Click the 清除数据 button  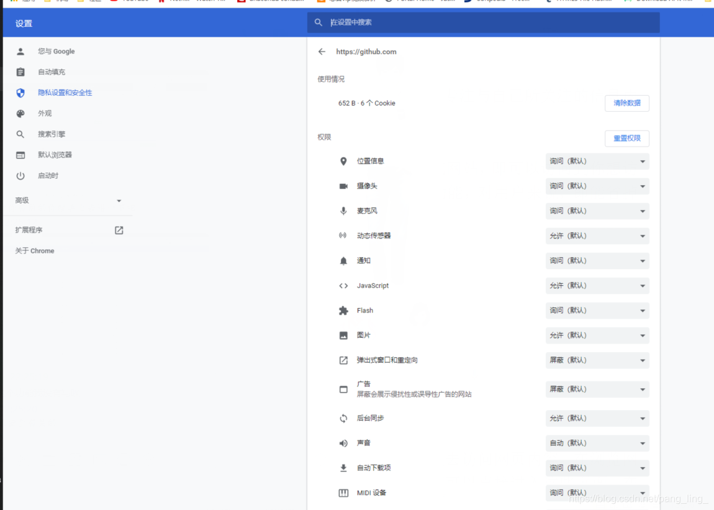coord(627,104)
